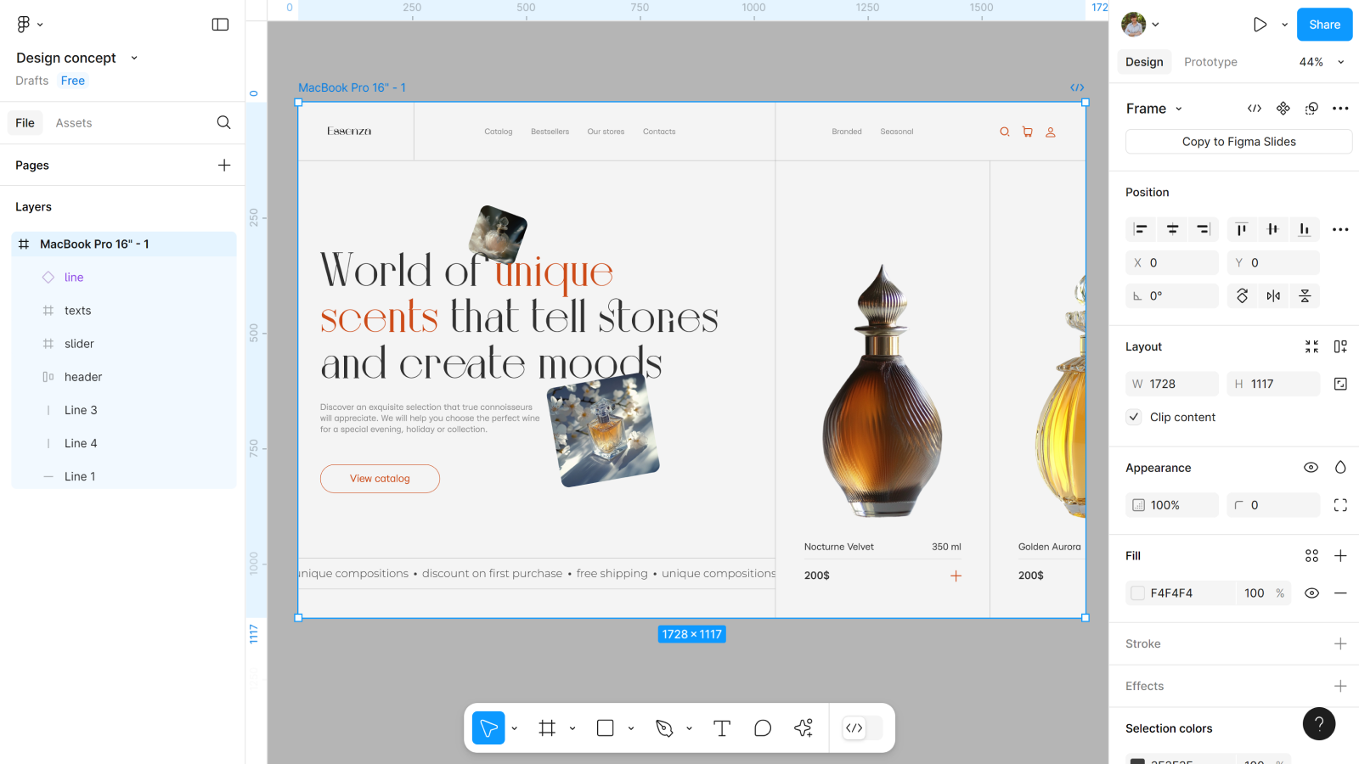The width and height of the screenshot is (1359, 764).
Task: Open the Assets tab
Action: 74,123
